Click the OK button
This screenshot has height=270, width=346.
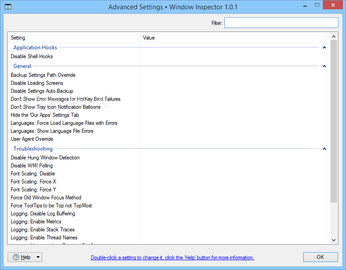click(321, 257)
